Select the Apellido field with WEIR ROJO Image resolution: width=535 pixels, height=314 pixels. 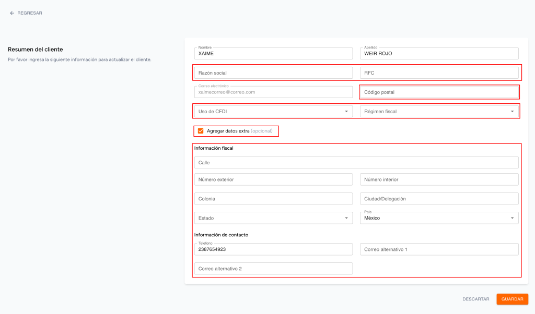click(439, 54)
